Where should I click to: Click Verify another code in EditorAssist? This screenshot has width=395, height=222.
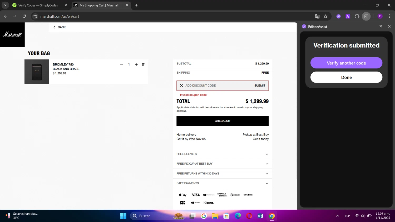pyautogui.click(x=346, y=63)
